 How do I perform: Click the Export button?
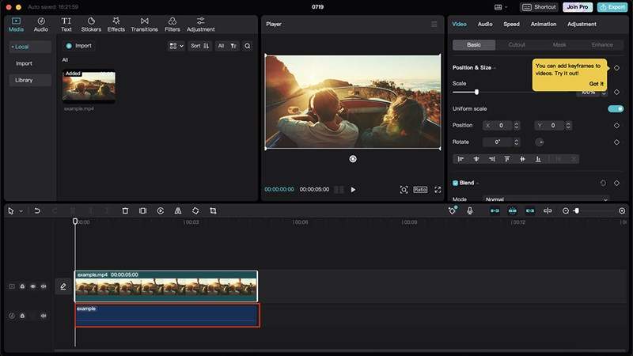pos(612,7)
